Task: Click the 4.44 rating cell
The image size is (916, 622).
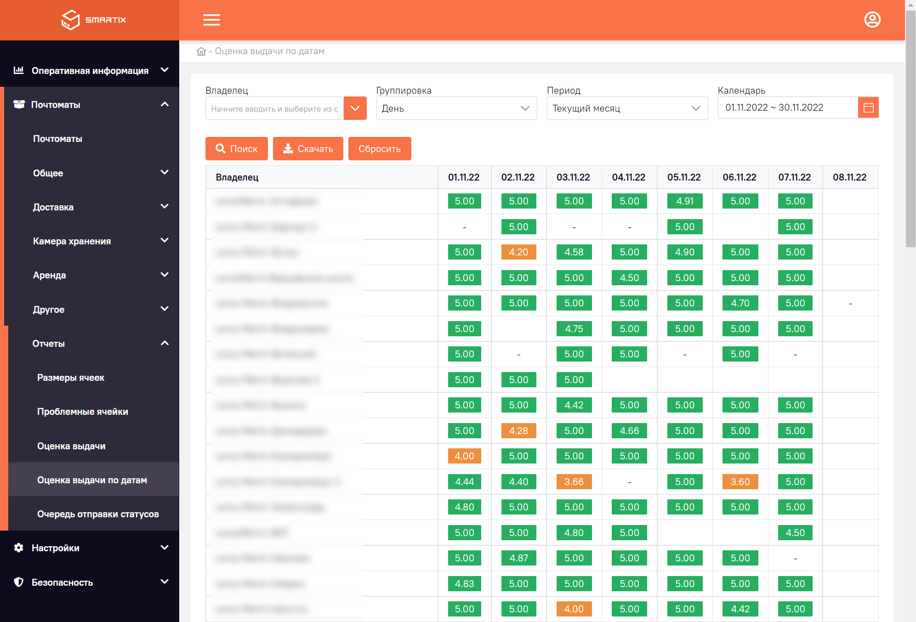Action: pyautogui.click(x=464, y=482)
